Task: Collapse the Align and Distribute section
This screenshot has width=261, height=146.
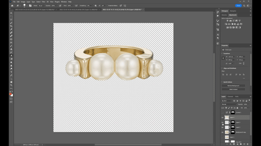Action: (x=222, y=68)
